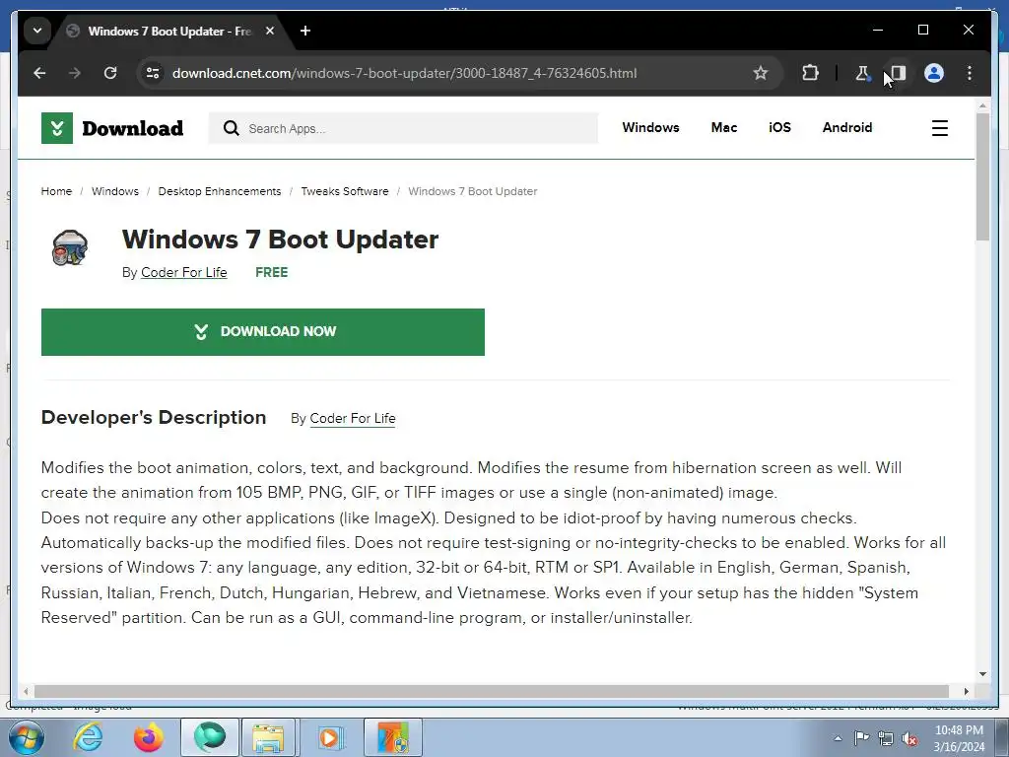This screenshot has height=757, width=1009.
Task: Open site information icon in address bar
Action: click(153, 73)
